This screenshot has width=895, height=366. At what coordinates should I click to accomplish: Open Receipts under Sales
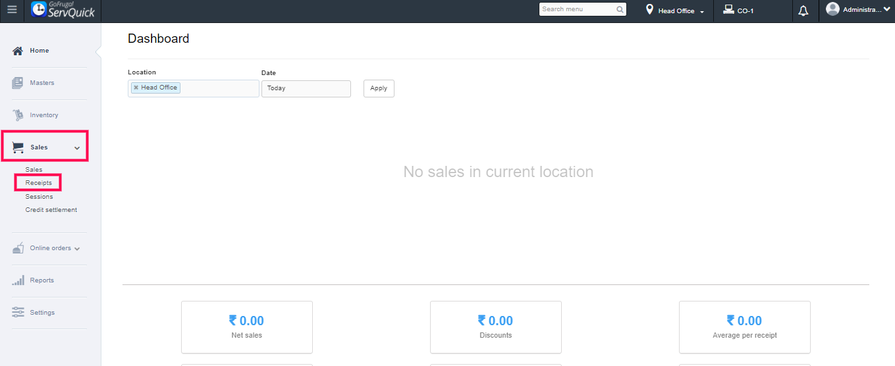[x=38, y=183]
